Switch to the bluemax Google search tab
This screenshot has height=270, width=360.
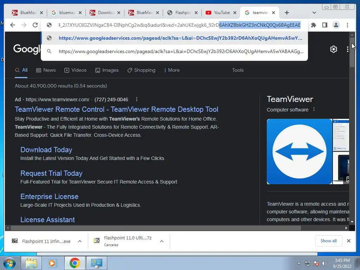(64, 13)
